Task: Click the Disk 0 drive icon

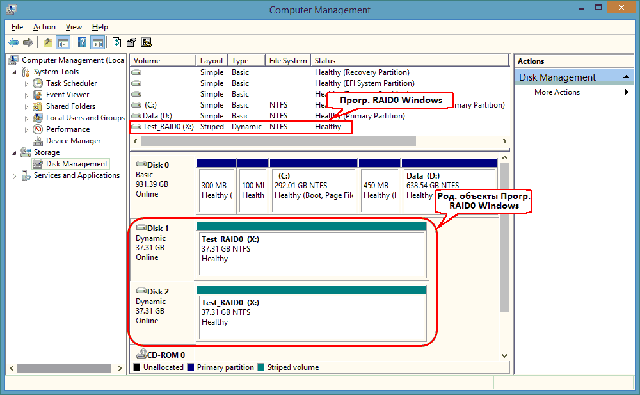Action: (x=141, y=164)
